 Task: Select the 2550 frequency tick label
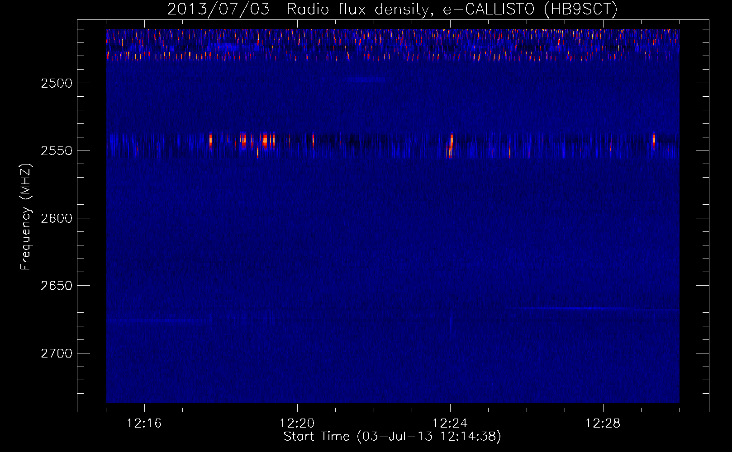pos(56,151)
